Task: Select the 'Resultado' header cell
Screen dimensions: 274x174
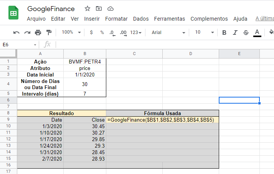Action: pyautogui.click(x=61, y=113)
